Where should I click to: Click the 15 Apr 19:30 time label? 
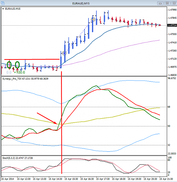134,179
